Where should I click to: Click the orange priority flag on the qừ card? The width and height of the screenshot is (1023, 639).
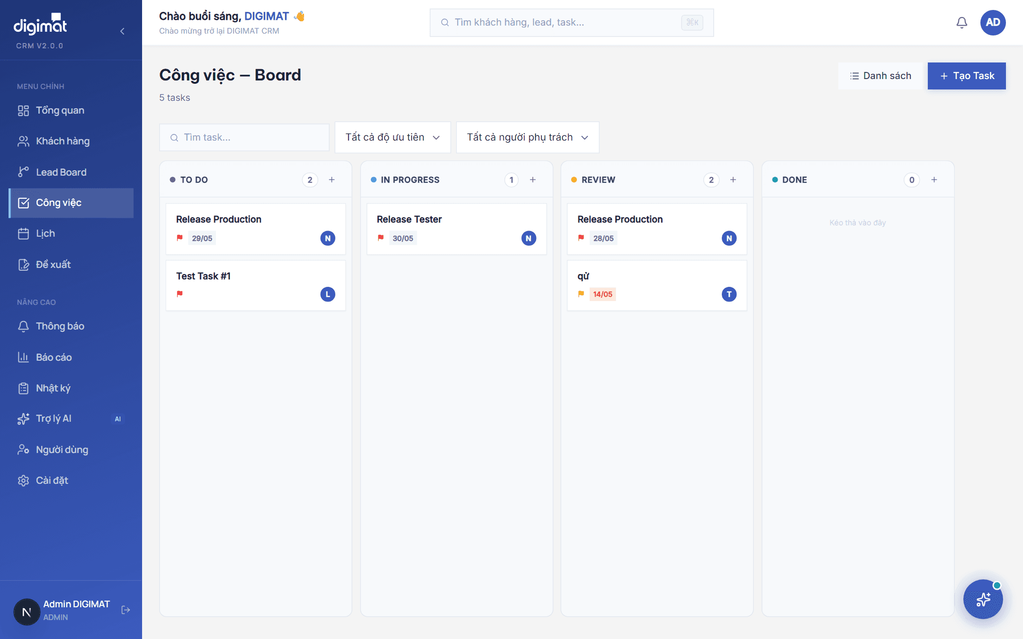tap(581, 294)
